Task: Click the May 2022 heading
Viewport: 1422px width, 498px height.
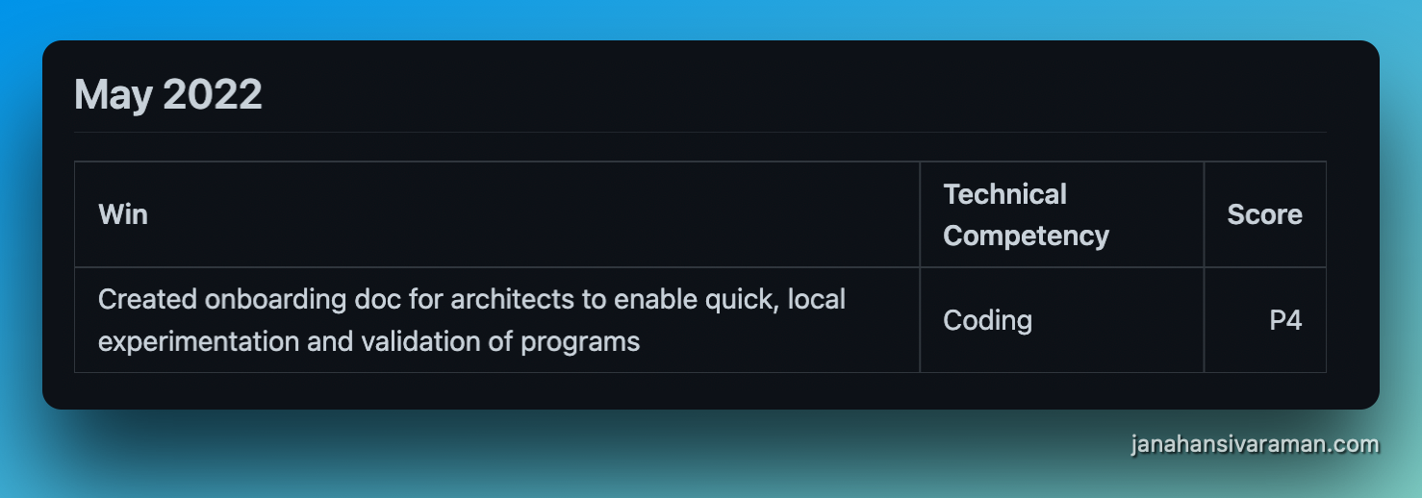Action: click(x=168, y=95)
